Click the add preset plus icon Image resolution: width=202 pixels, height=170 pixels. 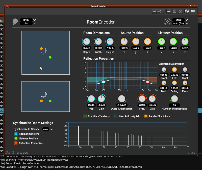point(169,11)
